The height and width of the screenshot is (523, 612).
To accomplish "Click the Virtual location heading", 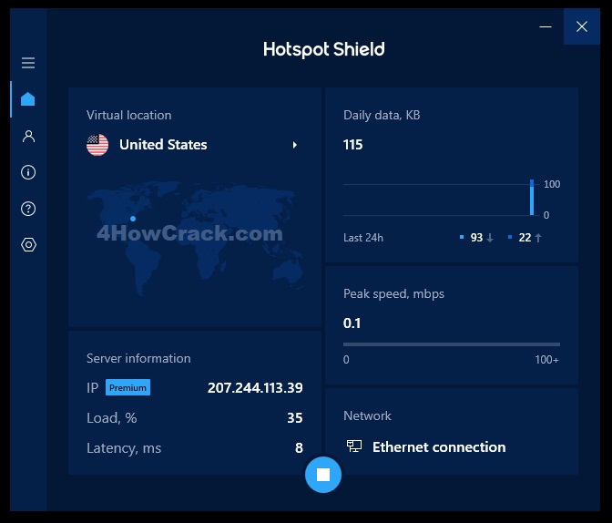I will [128, 115].
